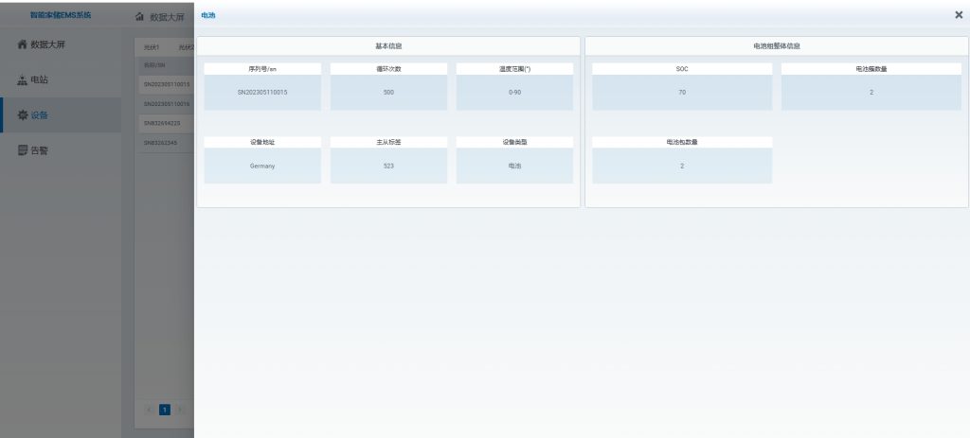The height and width of the screenshot is (438, 970).
Task: Select table row SN202305110015
Action: [x=167, y=84]
